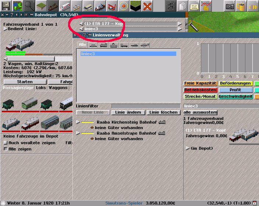This screenshot has height=206, width=259.
Task: Switch to the Loks tab
Action: 41,88
